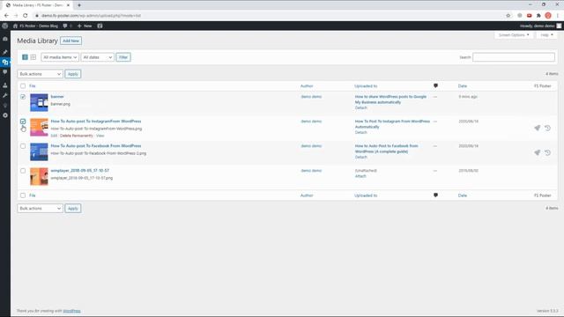564x317 pixels.
Task: Click the WordPress link in footer
Action: [71, 311]
